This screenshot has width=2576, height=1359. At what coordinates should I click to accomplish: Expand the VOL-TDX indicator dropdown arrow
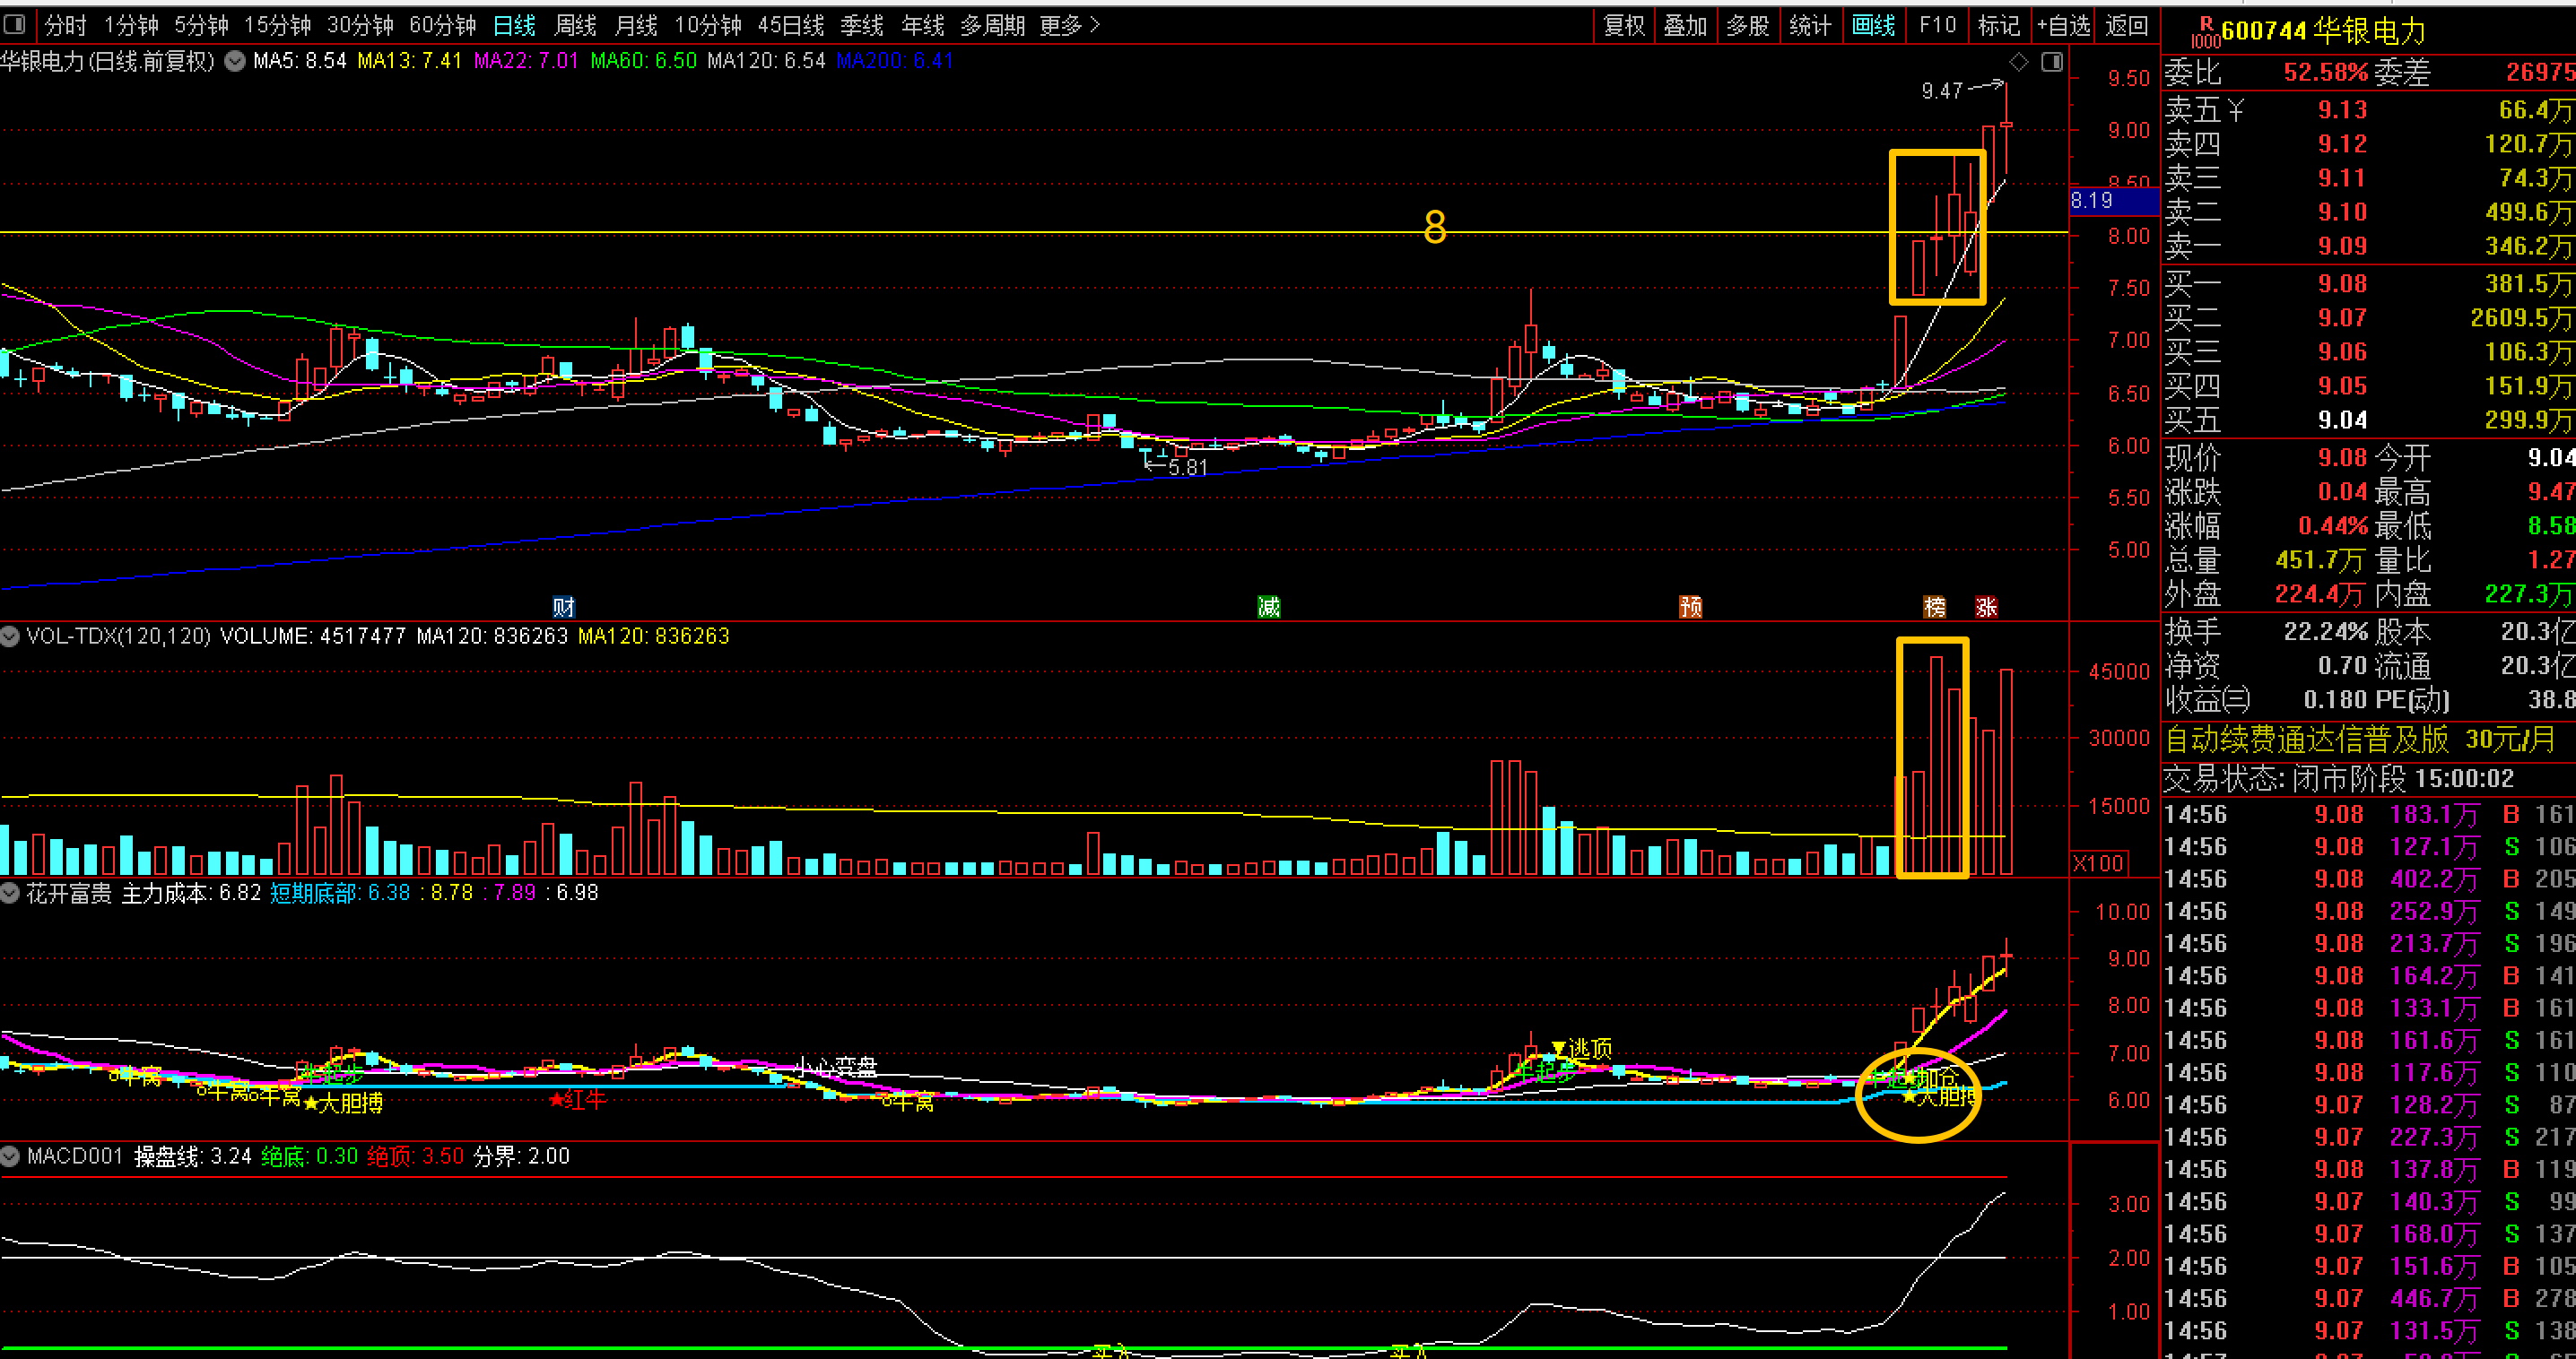10,636
